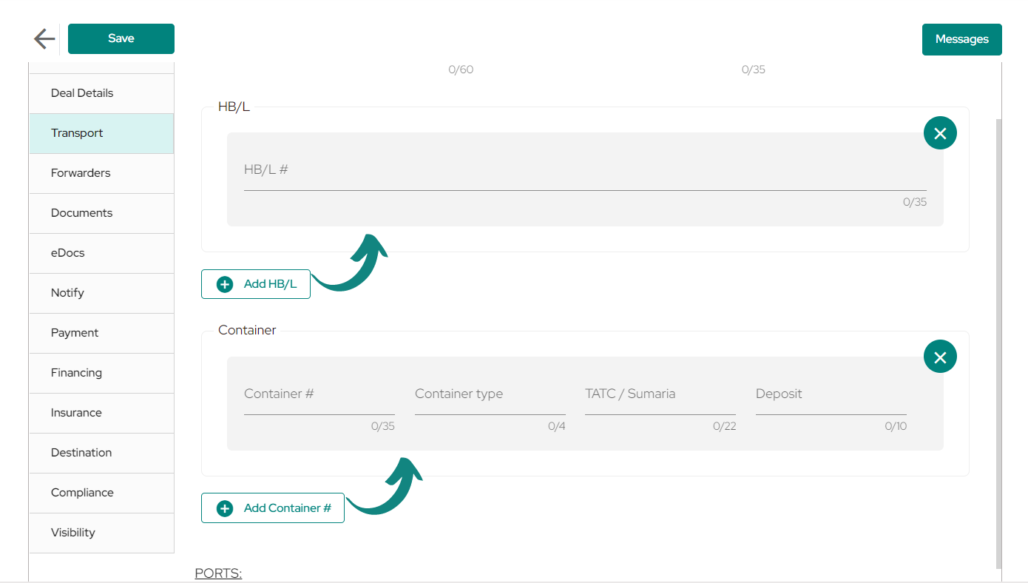Screen dimensions: 1028x583
Task: Click the Container # text field
Action: (x=319, y=396)
